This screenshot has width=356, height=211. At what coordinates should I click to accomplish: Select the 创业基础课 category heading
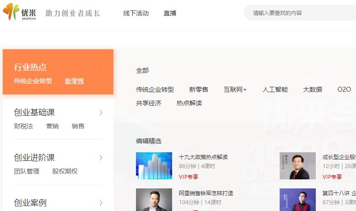(34, 112)
